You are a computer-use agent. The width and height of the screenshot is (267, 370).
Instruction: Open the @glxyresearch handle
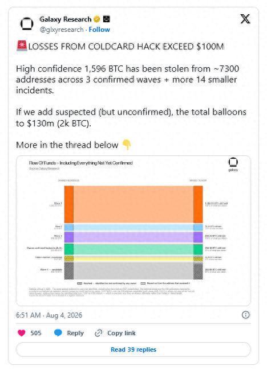[x=62, y=30]
